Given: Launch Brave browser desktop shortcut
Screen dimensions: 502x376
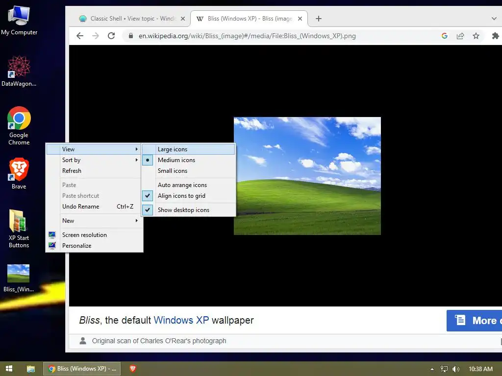Looking at the screenshot, I should 19,173.
